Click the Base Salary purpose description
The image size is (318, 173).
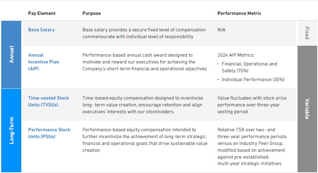(x=144, y=33)
